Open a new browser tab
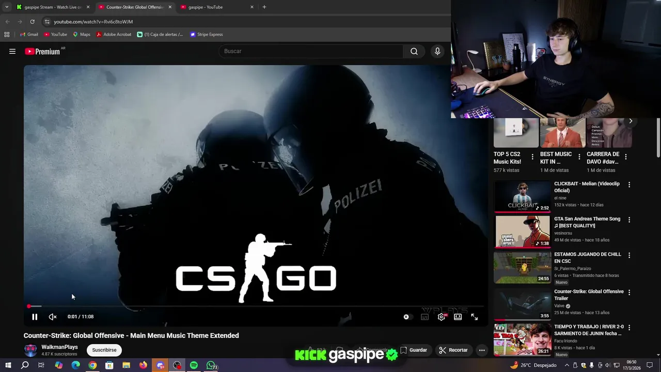 click(264, 7)
